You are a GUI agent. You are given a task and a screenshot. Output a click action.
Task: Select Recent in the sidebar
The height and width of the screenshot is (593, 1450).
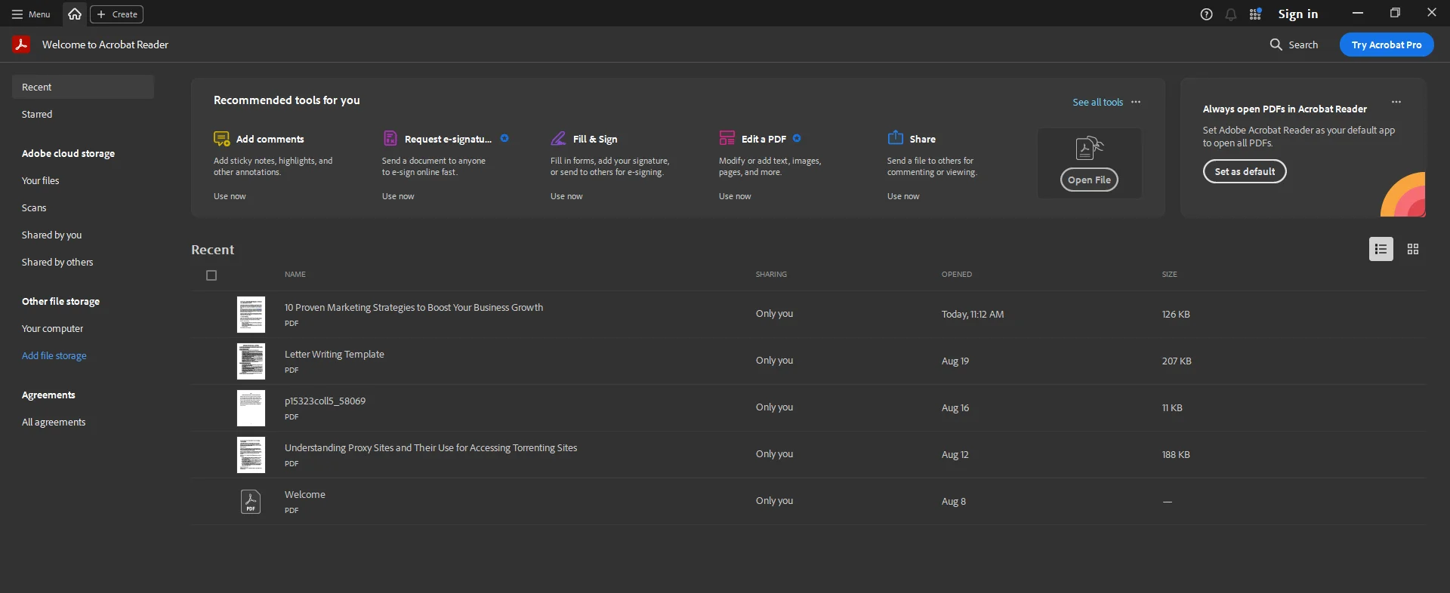pyautogui.click(x=83, y=87)
